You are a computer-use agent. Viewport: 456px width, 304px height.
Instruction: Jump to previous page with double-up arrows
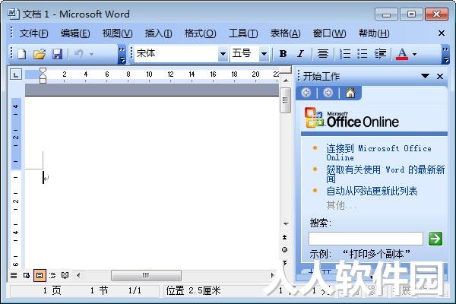[x=285, y=237]
